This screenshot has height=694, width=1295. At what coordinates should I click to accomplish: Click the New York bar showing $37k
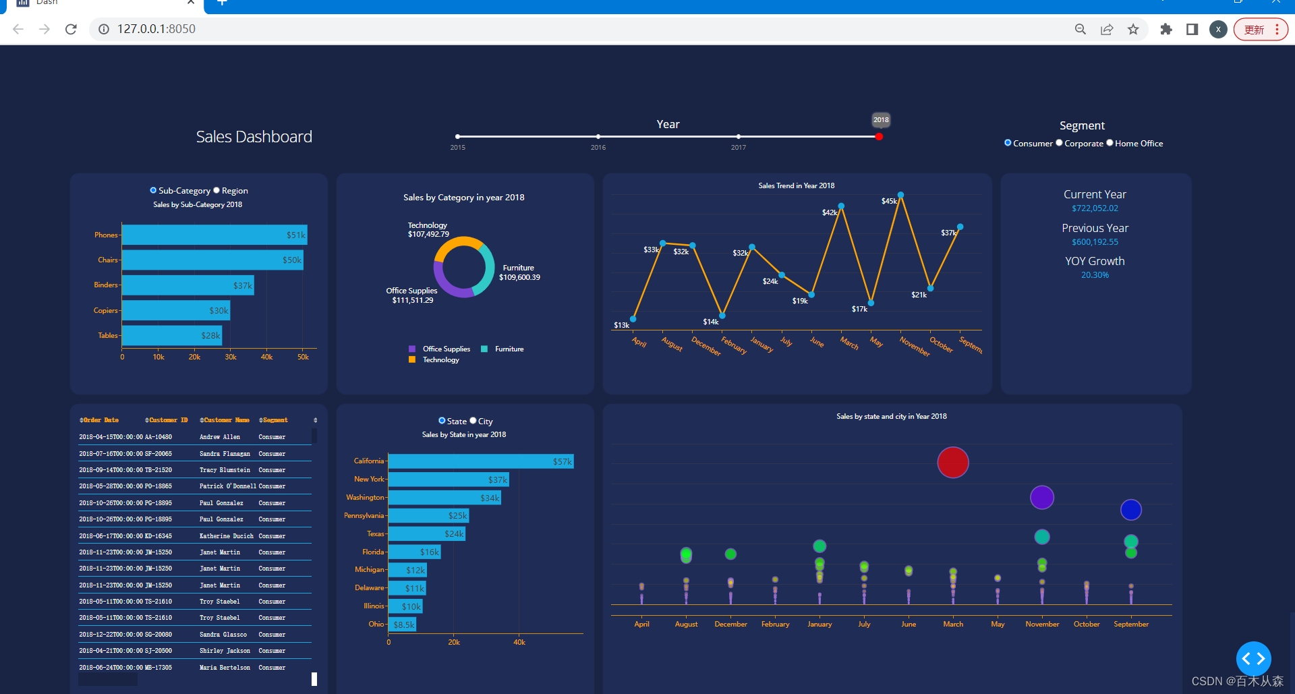[449, 480]
